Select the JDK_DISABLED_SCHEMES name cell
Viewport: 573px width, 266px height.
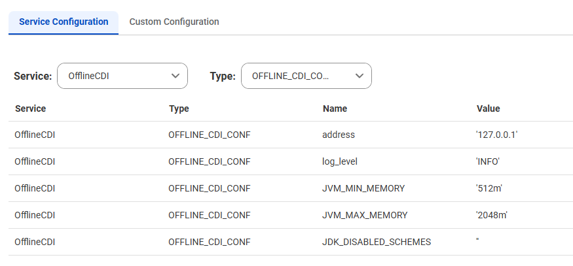click(x=377, y=242)
